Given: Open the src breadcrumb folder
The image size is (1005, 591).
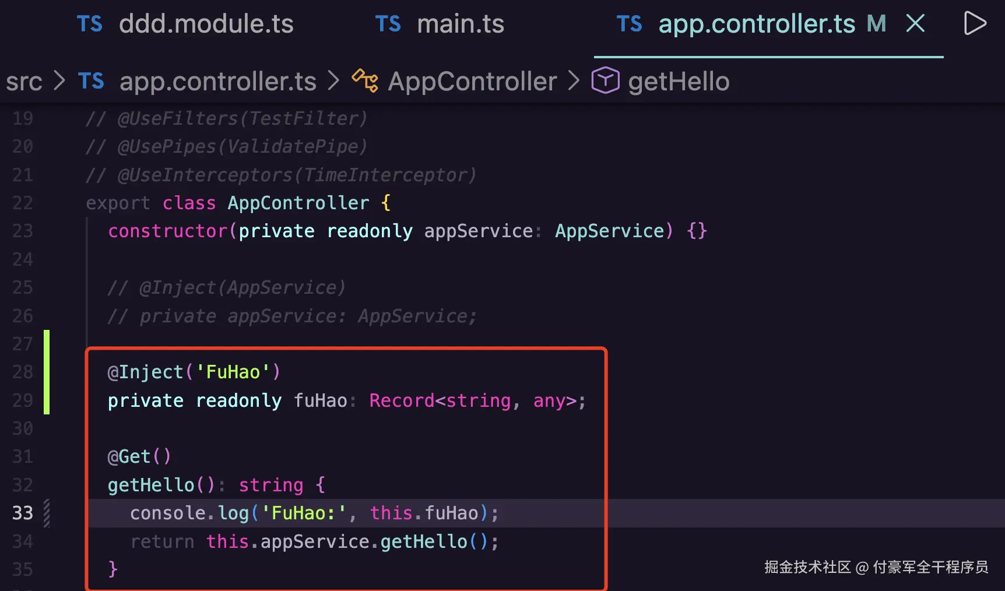Looking at the screenshot, I should [24, 82].
